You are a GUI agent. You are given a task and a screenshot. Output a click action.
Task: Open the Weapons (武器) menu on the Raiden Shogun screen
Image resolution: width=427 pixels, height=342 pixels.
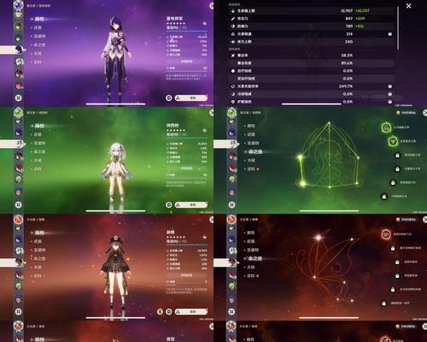click(38, 27)
